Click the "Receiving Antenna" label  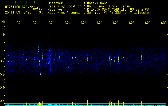(x=64, y=13)
